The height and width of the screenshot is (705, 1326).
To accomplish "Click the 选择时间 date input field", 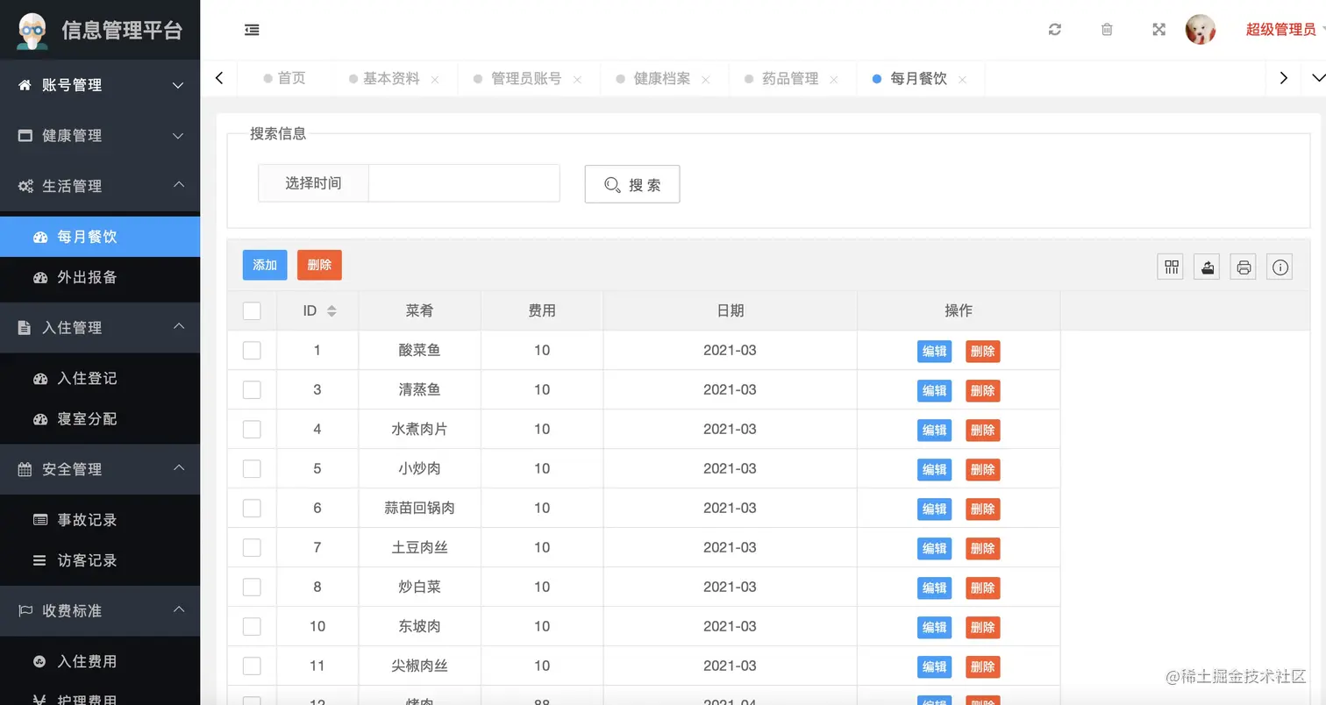I will coord(464,183).
